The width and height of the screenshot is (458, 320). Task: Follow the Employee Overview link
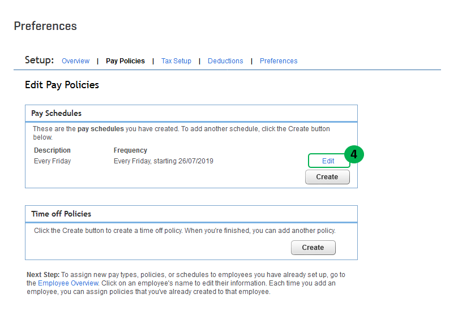point(68,283)
